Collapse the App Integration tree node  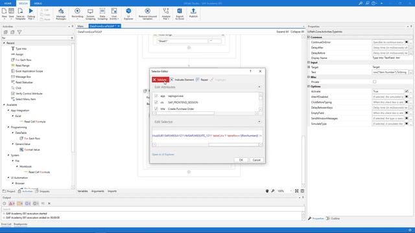pos(8,111)
